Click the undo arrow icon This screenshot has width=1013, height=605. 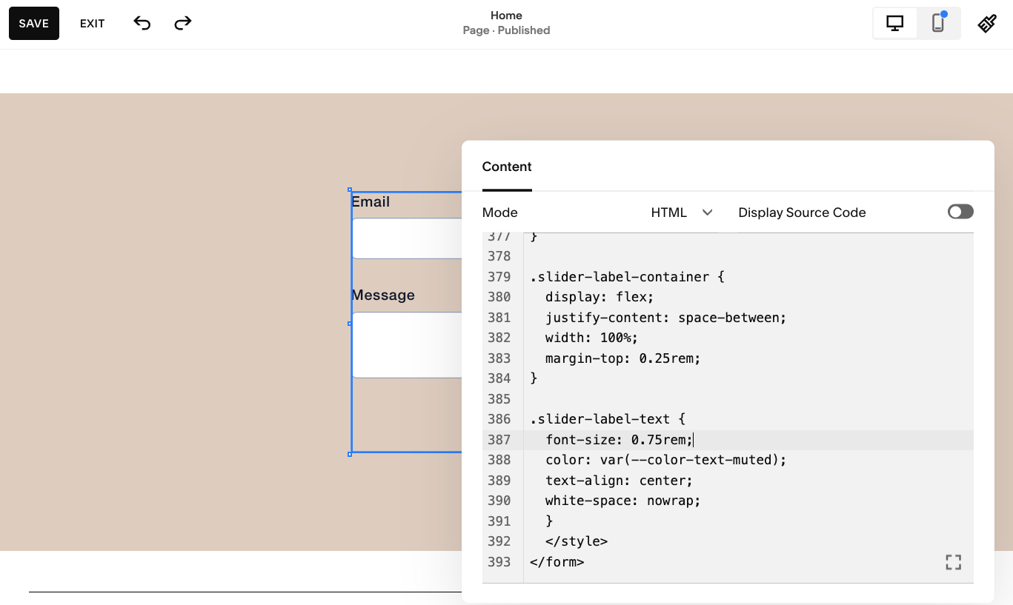pyautogui.click(x=142, y=23)
